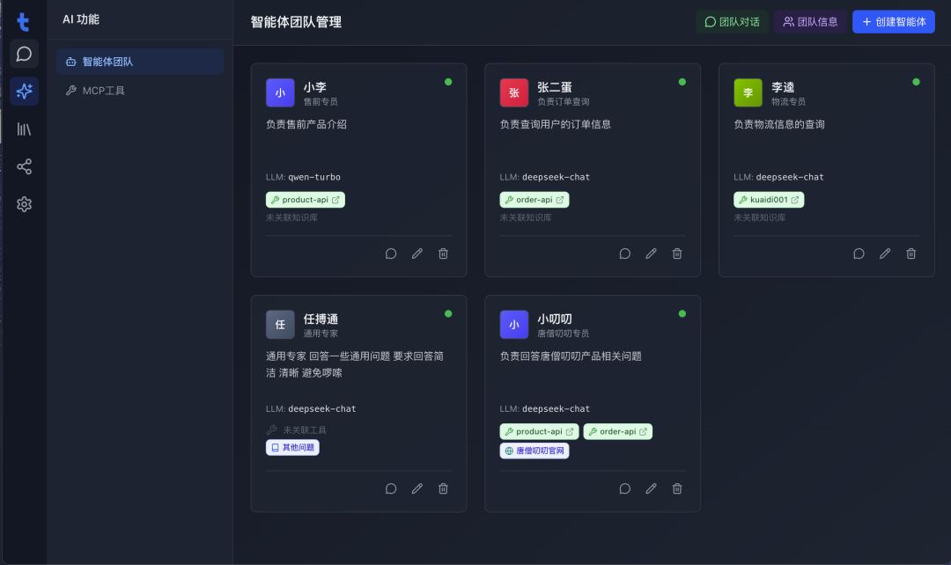Click the share icon in left sidebar
The width and height of the screenshot is (951, 565).
[24, 166]
